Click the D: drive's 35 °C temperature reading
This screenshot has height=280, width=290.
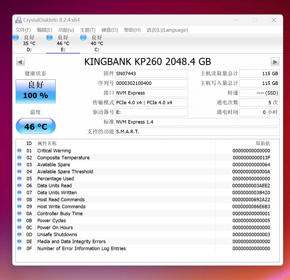pos(29,43)
